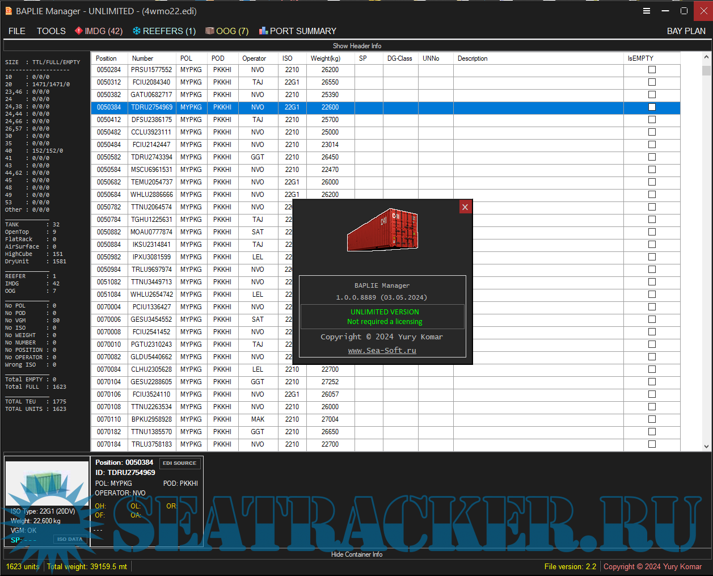
Task: Open the FILE menu
Action: (x=17, y=31)
